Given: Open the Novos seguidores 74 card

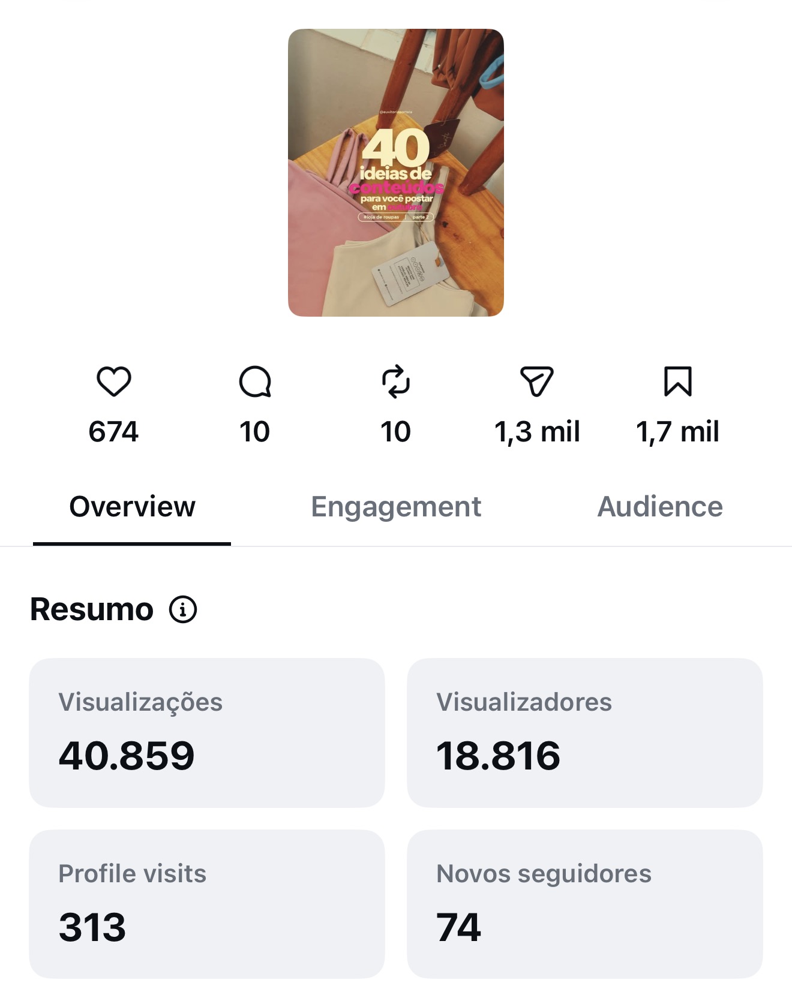Looking at the screenshot, I should [585, 904].
